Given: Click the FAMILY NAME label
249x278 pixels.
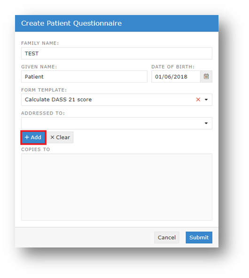Looking at the screenshot, I should (40, 43).
